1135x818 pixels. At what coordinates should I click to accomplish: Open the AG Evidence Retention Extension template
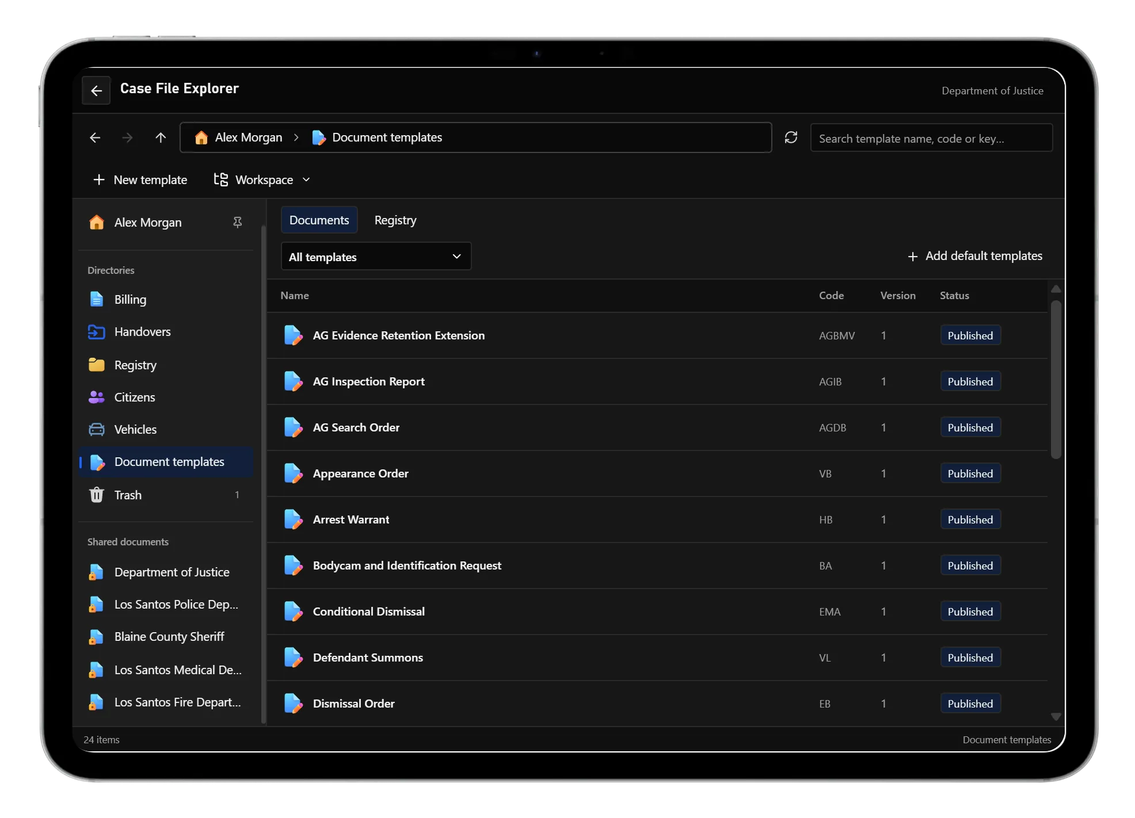pos(657,335)
